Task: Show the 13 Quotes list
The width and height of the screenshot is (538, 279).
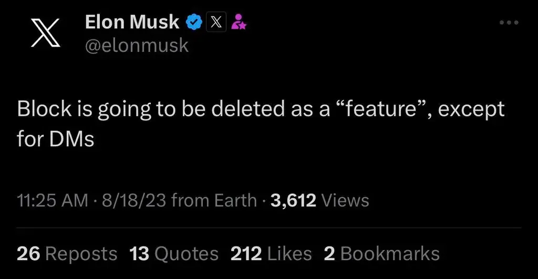Action: pos(174,254)
